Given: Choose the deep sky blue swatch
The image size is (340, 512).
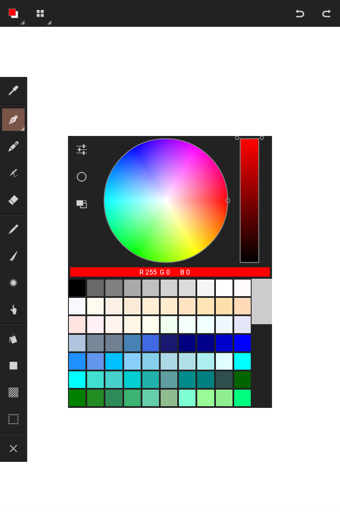Looking at the screenshot, I should click(x=114, y=361).
